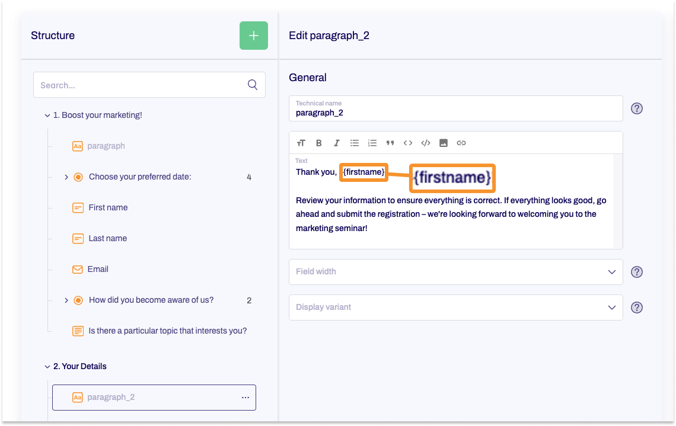
Task: Insert a numbered list
Action: (372, 143)
